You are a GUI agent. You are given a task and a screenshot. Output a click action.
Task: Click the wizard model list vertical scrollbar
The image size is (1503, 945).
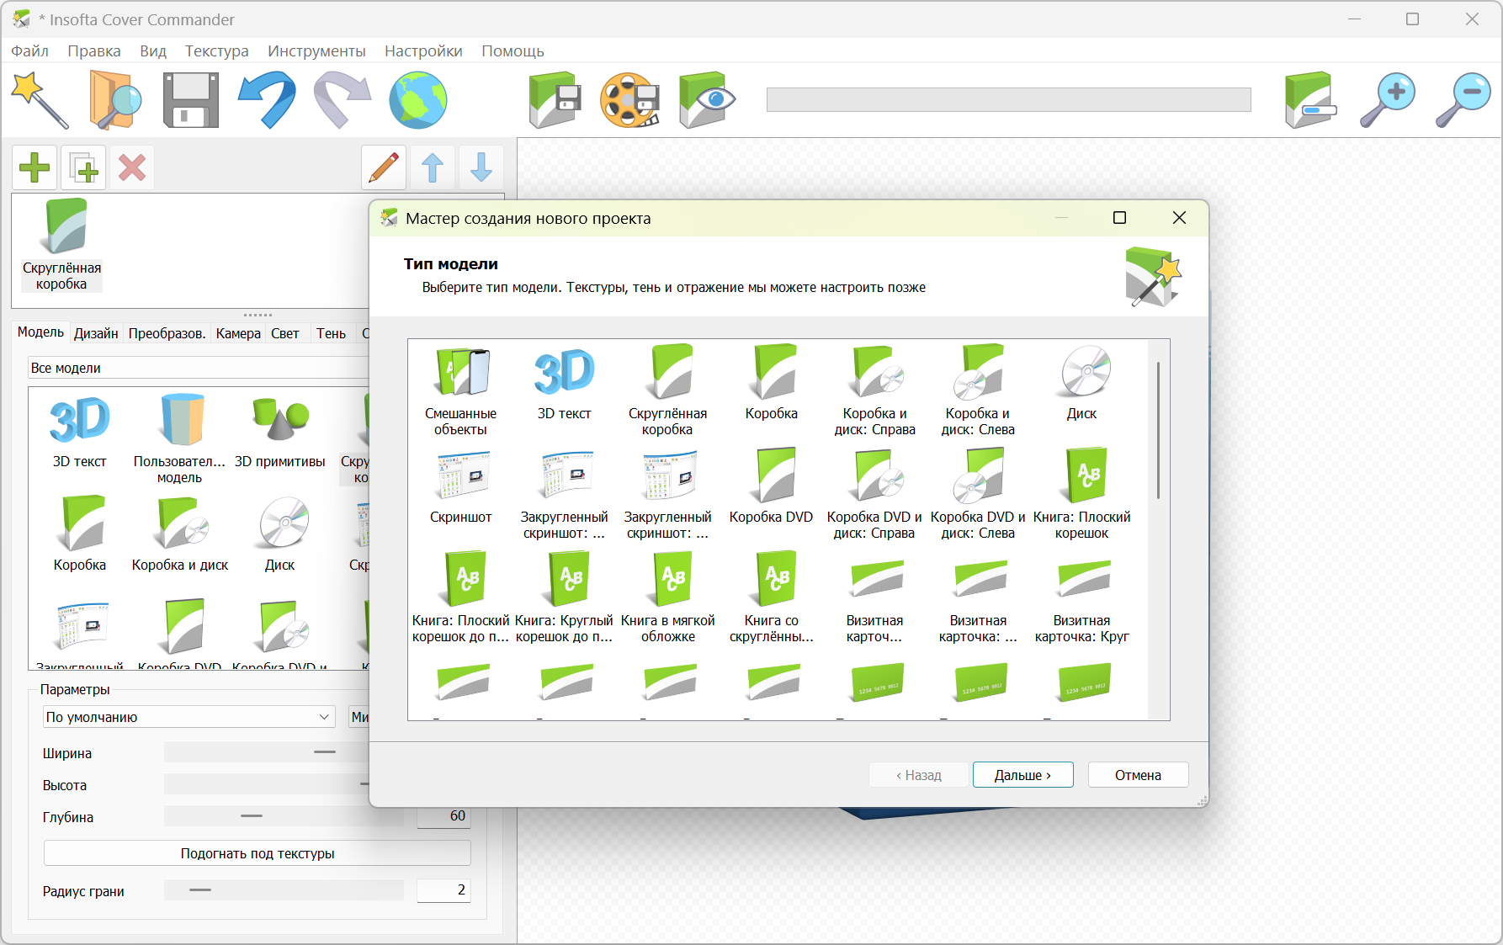[1158, 431]
